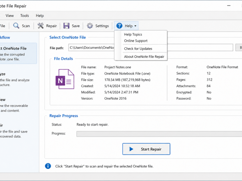Select the Select OneNote File workflow step
Image resolution: width=242 pixels, height=181 pixels.
coord(18,53)
